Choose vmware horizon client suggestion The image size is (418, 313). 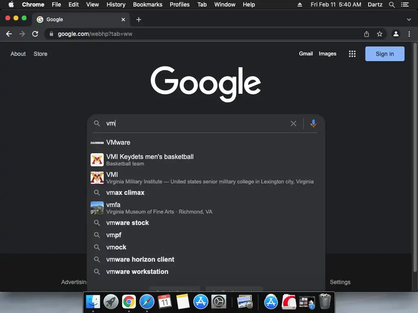click(x=206, y=260)
